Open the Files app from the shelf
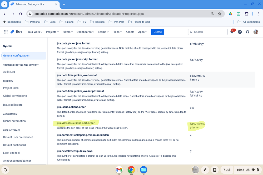263x175 pixels. pyautogui.click(x=143, y=170)
